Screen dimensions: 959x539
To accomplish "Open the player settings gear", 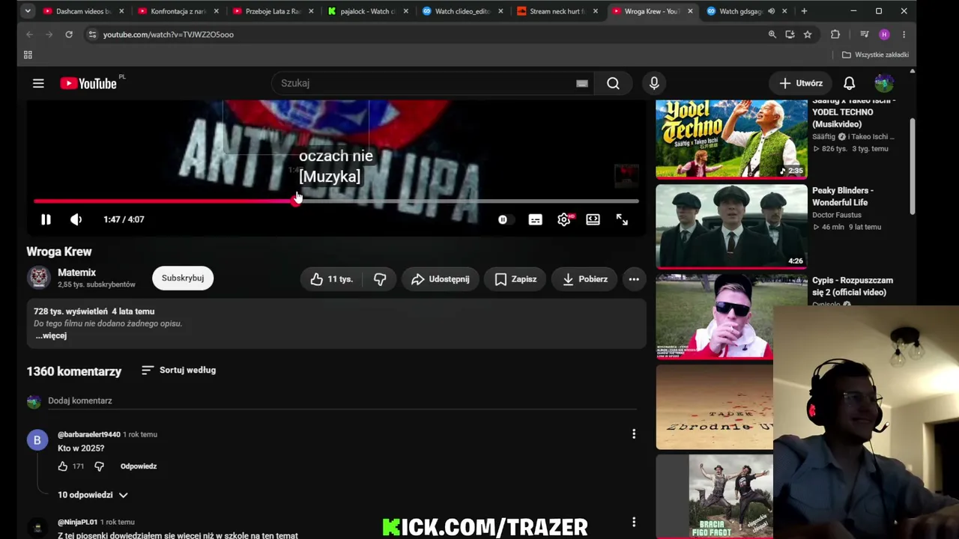I will click(564, 219).
